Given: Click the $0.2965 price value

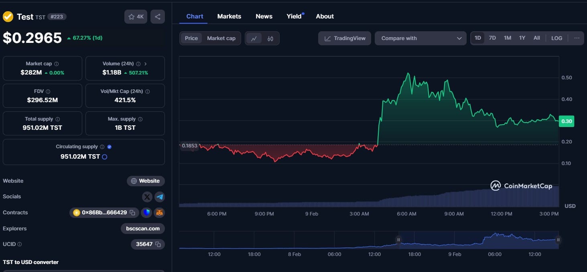Looking at the screenshot, I should pos(32,38).
